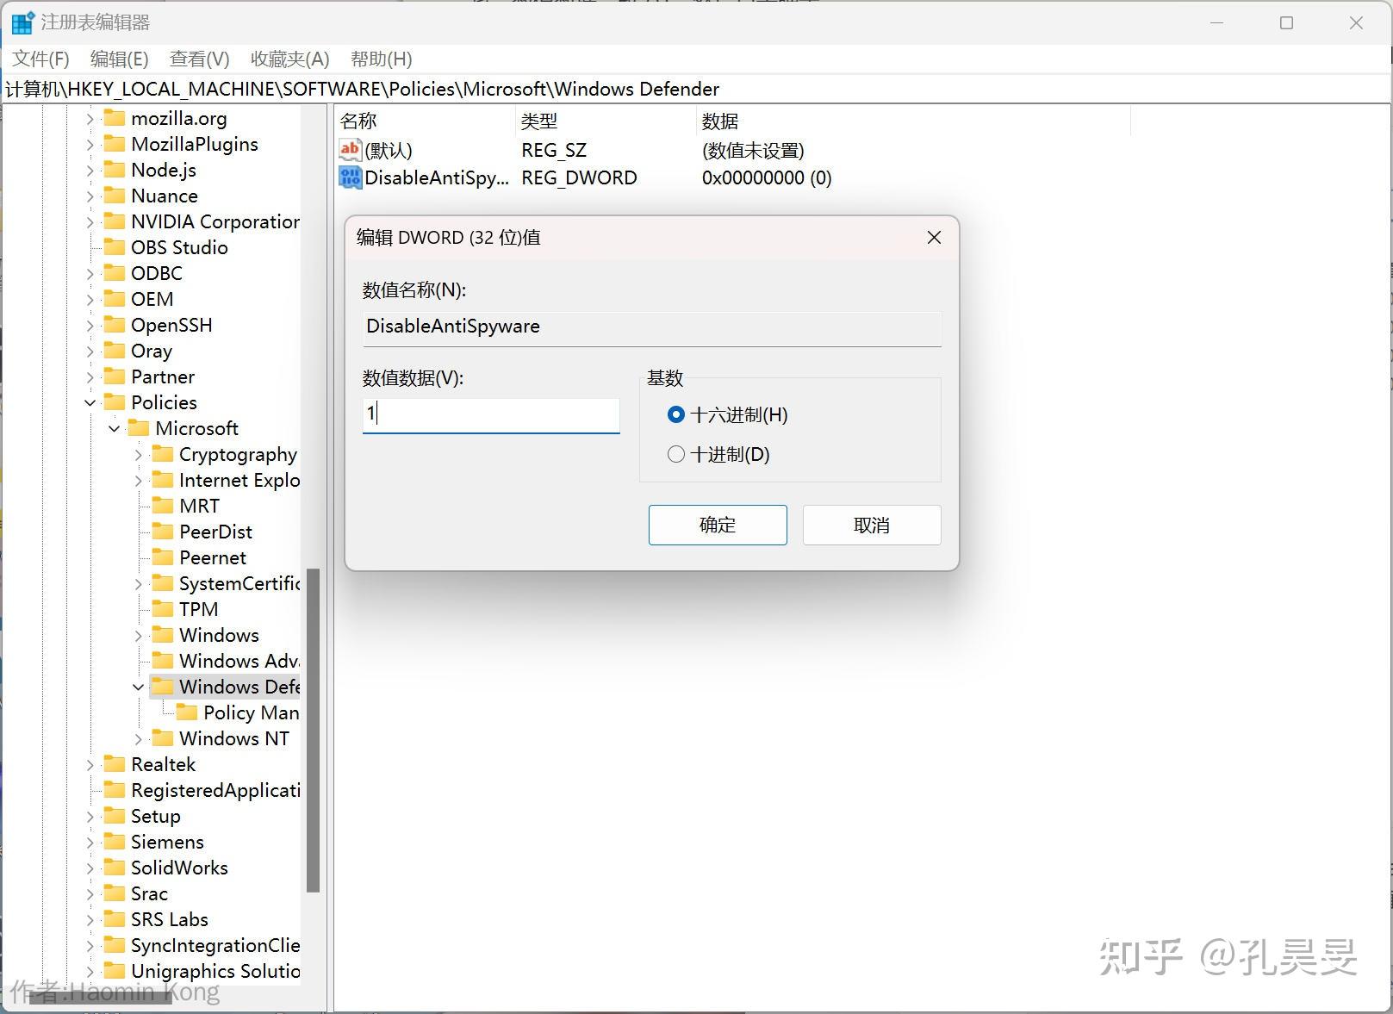Collapse the Policies tree node
Screen dimensions: 1393x1014
[x=90, y=402]
